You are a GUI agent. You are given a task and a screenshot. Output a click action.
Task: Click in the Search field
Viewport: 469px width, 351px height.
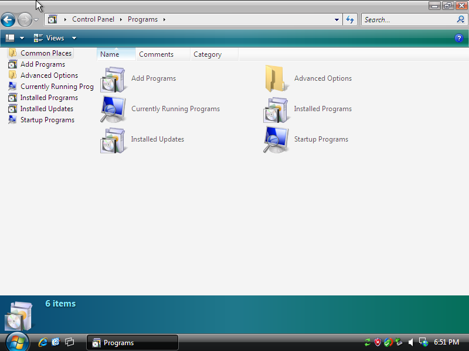point(408,20)
